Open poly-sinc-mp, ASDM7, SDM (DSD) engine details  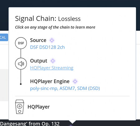coord(65,88)
